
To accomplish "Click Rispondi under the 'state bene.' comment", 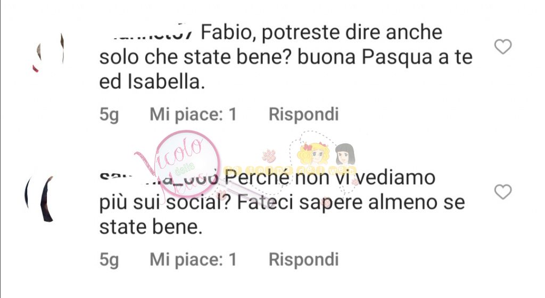I will (x=303, y=260).
